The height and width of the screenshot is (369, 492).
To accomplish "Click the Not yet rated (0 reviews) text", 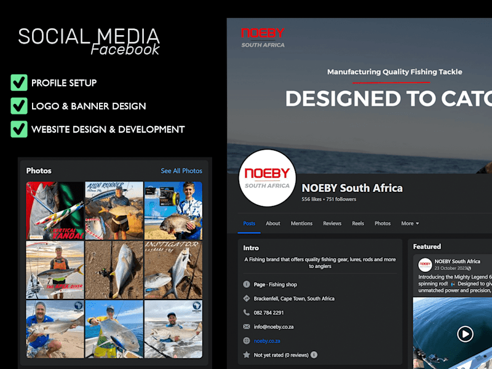I will pyautogui.click(x=281, y=355).
